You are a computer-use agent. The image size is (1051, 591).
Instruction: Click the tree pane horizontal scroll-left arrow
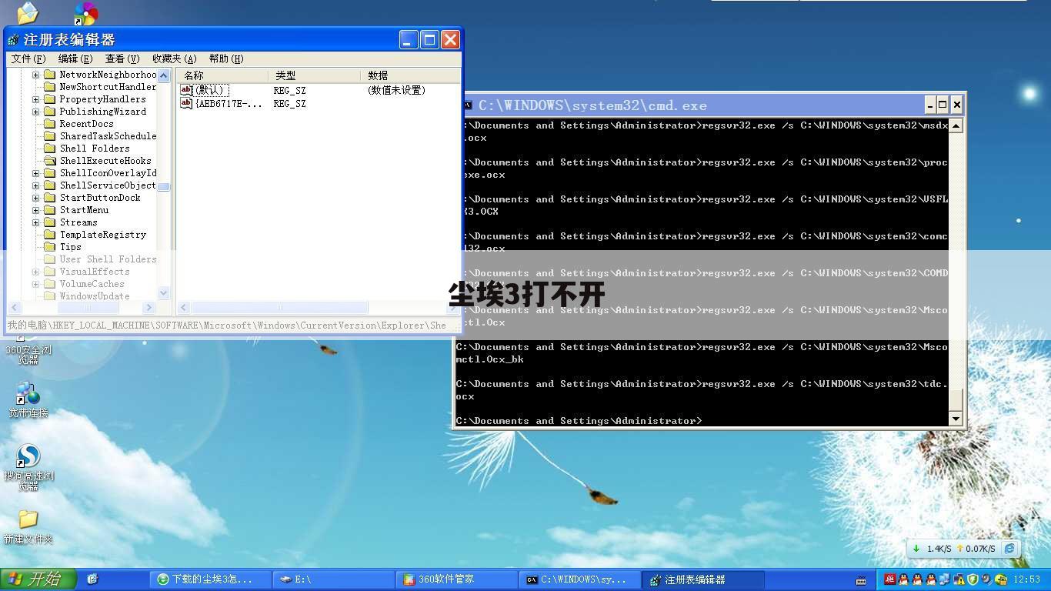point(13,308)
